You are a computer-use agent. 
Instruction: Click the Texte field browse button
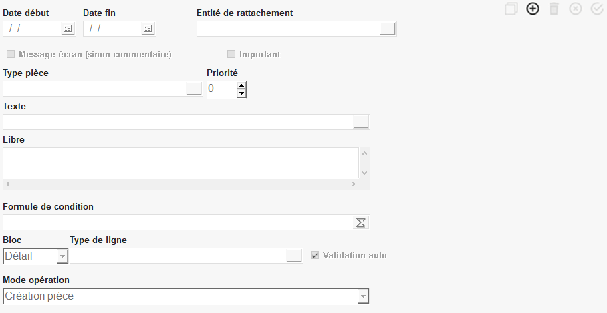pyautogui.click(x=361, y=122)
